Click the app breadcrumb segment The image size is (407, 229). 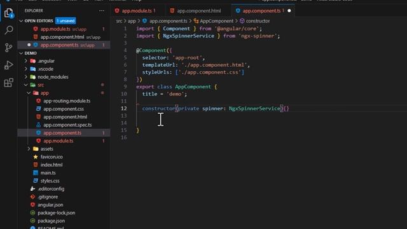[132, 21]
